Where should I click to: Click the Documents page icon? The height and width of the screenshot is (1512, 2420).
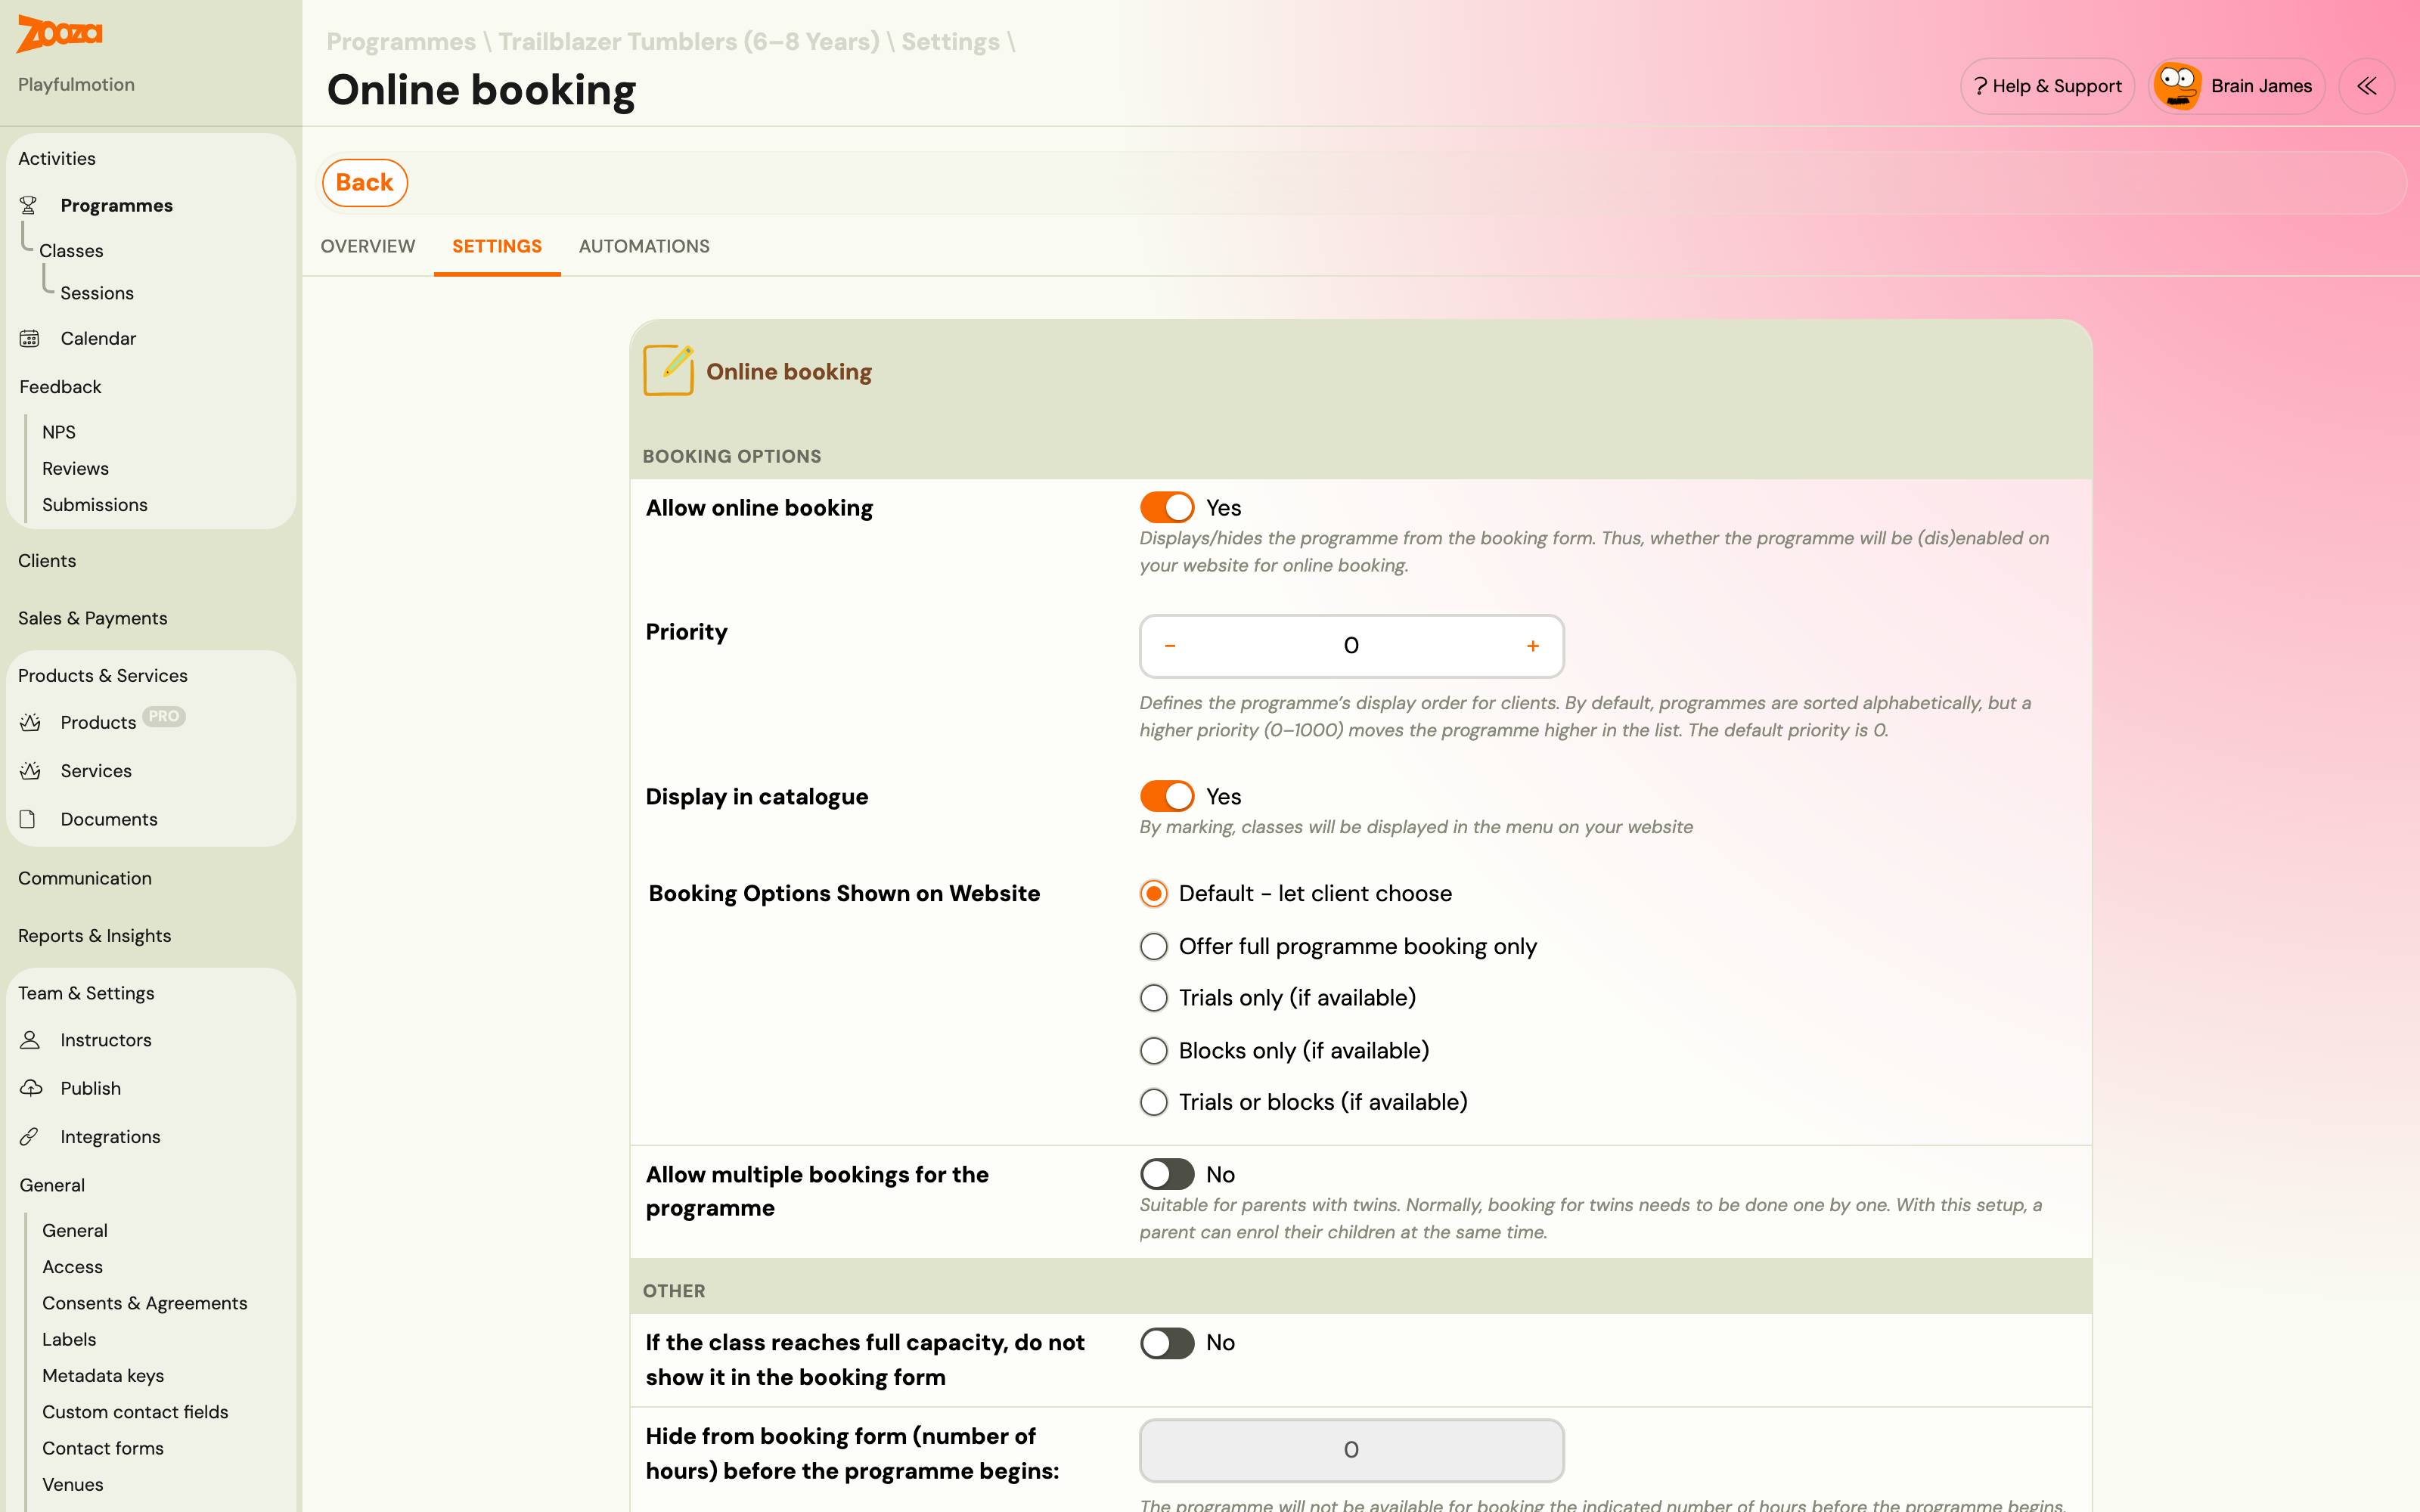click(x=28, y=819)
